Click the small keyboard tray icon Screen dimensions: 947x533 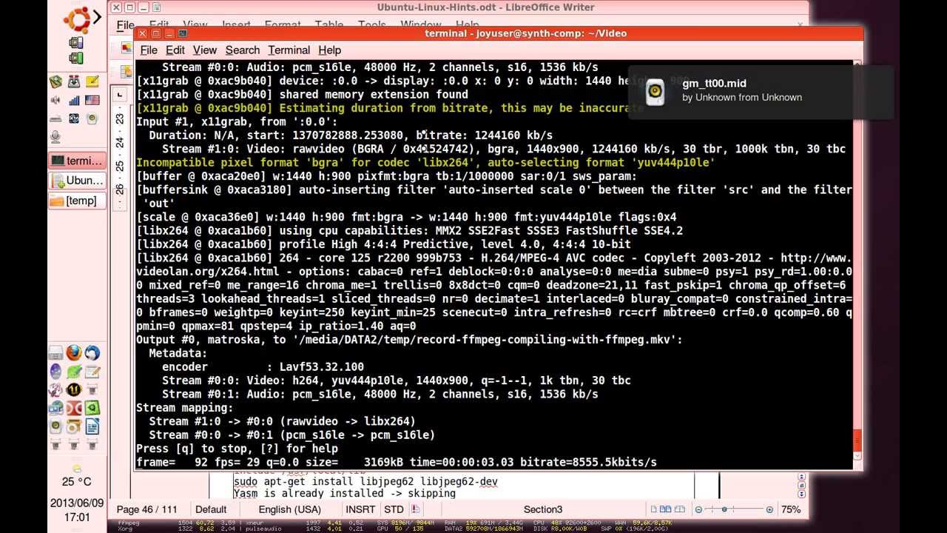click(55, 118)
